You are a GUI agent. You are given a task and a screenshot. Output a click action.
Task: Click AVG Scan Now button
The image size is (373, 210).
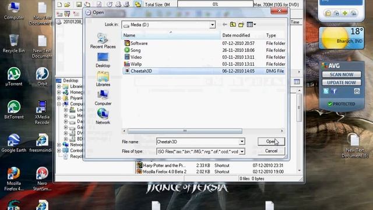[342, 75]
